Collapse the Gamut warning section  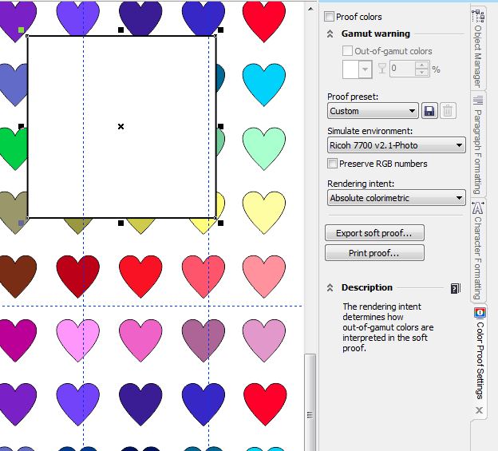330,34
